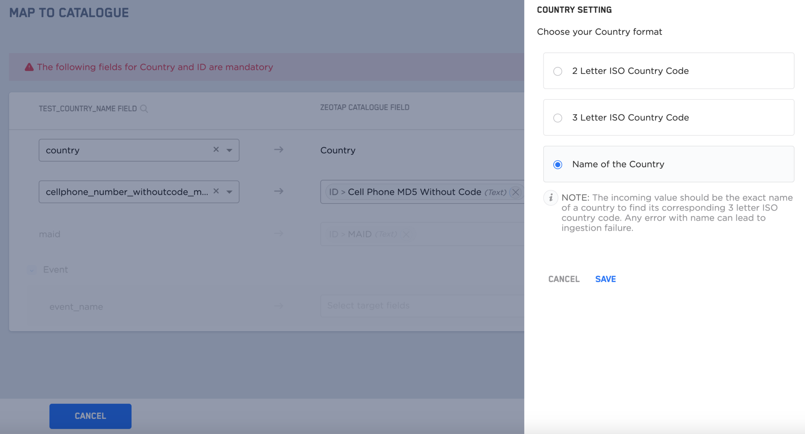Screen dimensions: 805x434
Task: Click CANCEL in Country Setting panel
Action: [x=564, y=279]
